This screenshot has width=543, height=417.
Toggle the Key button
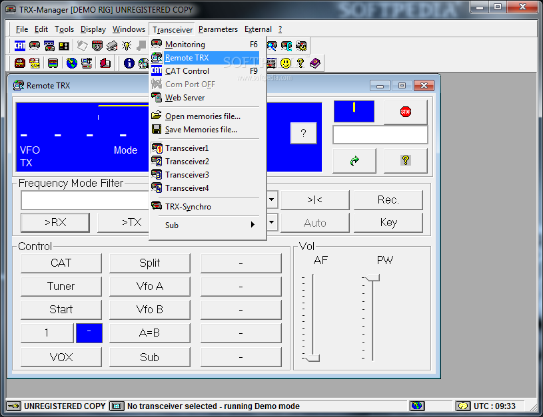pos(388,222)
